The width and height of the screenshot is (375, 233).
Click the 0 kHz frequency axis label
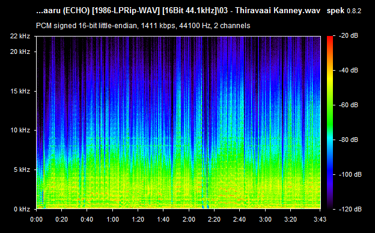click(x=22, y=210)
